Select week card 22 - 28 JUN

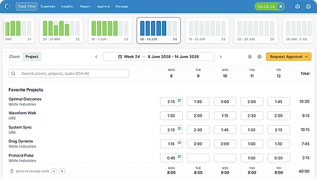coord(256,31)
